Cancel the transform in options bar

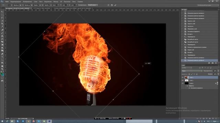[x=112, y=5]
